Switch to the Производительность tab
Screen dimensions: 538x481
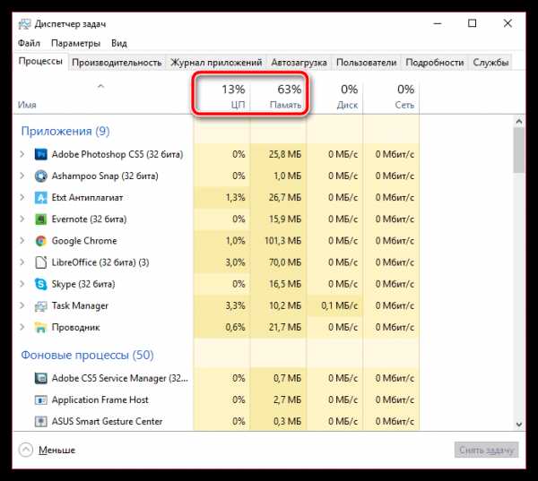tap(117, 63)
